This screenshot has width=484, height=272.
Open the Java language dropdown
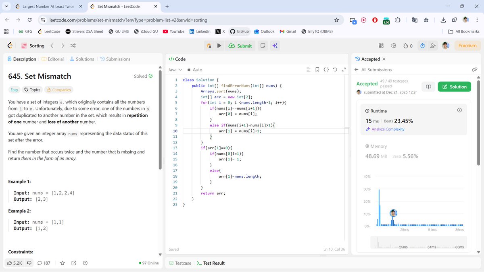pyautogui.click(x=175, y=70)
